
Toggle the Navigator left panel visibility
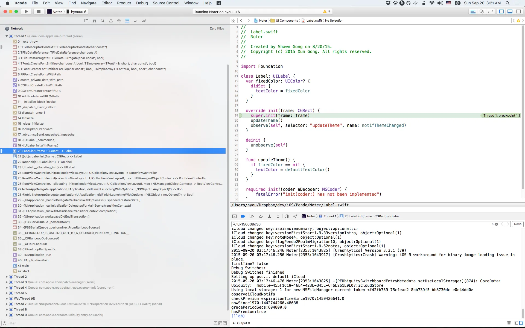[x=501, y=11]
